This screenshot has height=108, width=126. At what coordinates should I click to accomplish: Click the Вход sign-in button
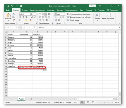point(92,6)
